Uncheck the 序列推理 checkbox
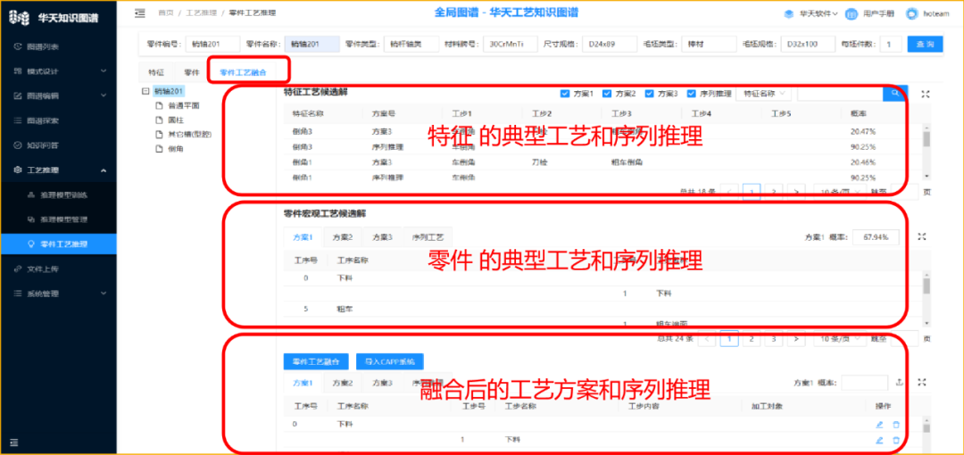964x455 pixels. click(x=691, y=94)
